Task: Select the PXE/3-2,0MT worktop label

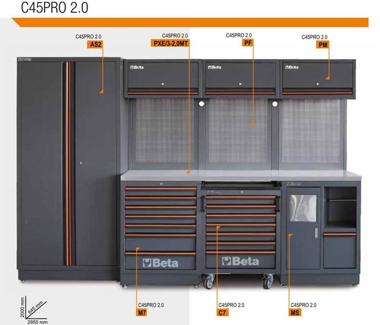Action: (x=170, y=43)
